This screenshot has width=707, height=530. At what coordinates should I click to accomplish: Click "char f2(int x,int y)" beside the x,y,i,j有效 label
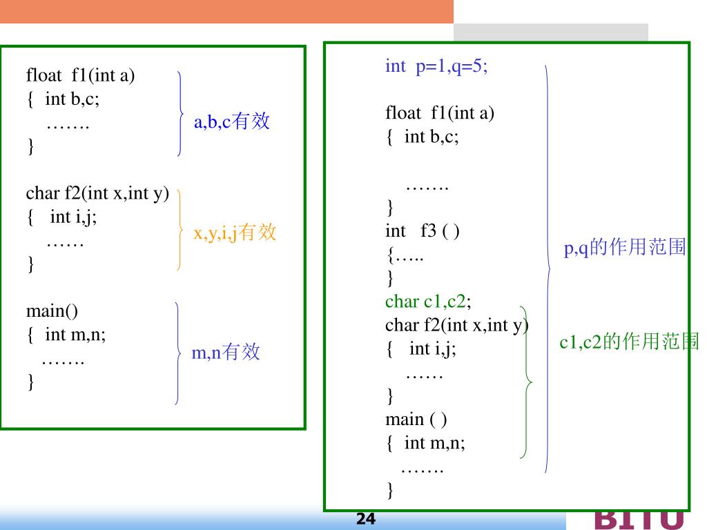[x=97, y=193]
